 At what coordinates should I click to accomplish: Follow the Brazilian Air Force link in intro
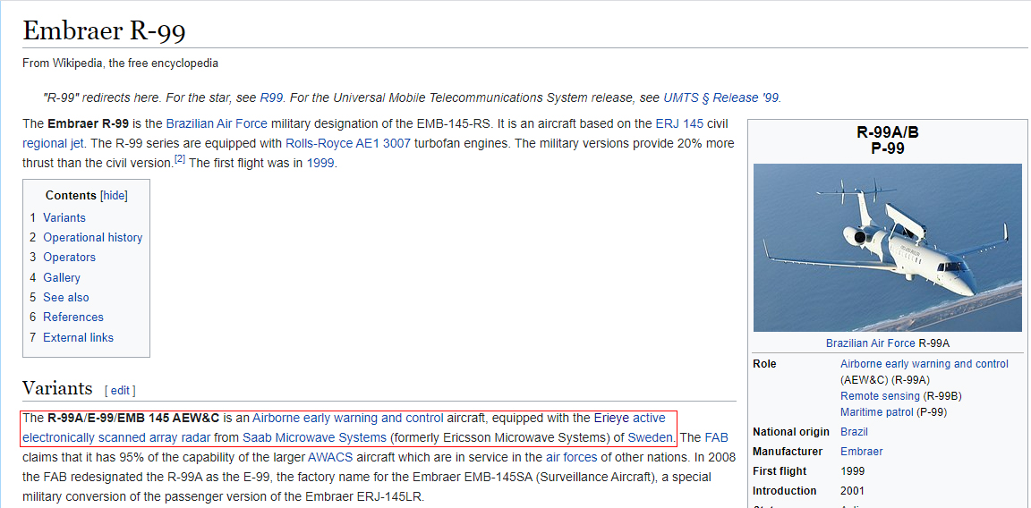[x=217, y=123]
